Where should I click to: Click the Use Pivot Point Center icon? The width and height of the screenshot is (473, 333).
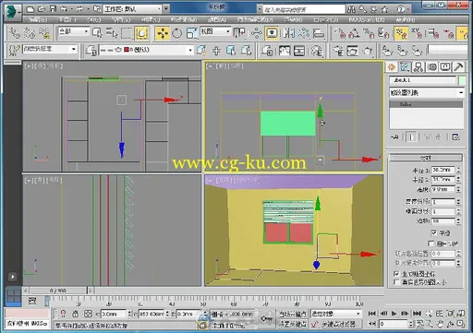coord(239,33)
